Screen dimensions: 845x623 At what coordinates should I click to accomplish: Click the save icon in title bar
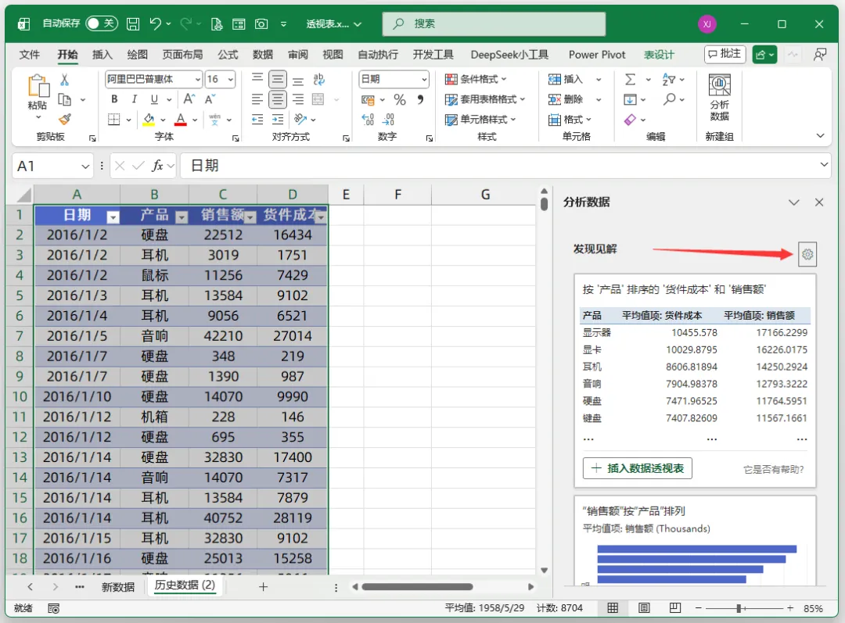132,23
